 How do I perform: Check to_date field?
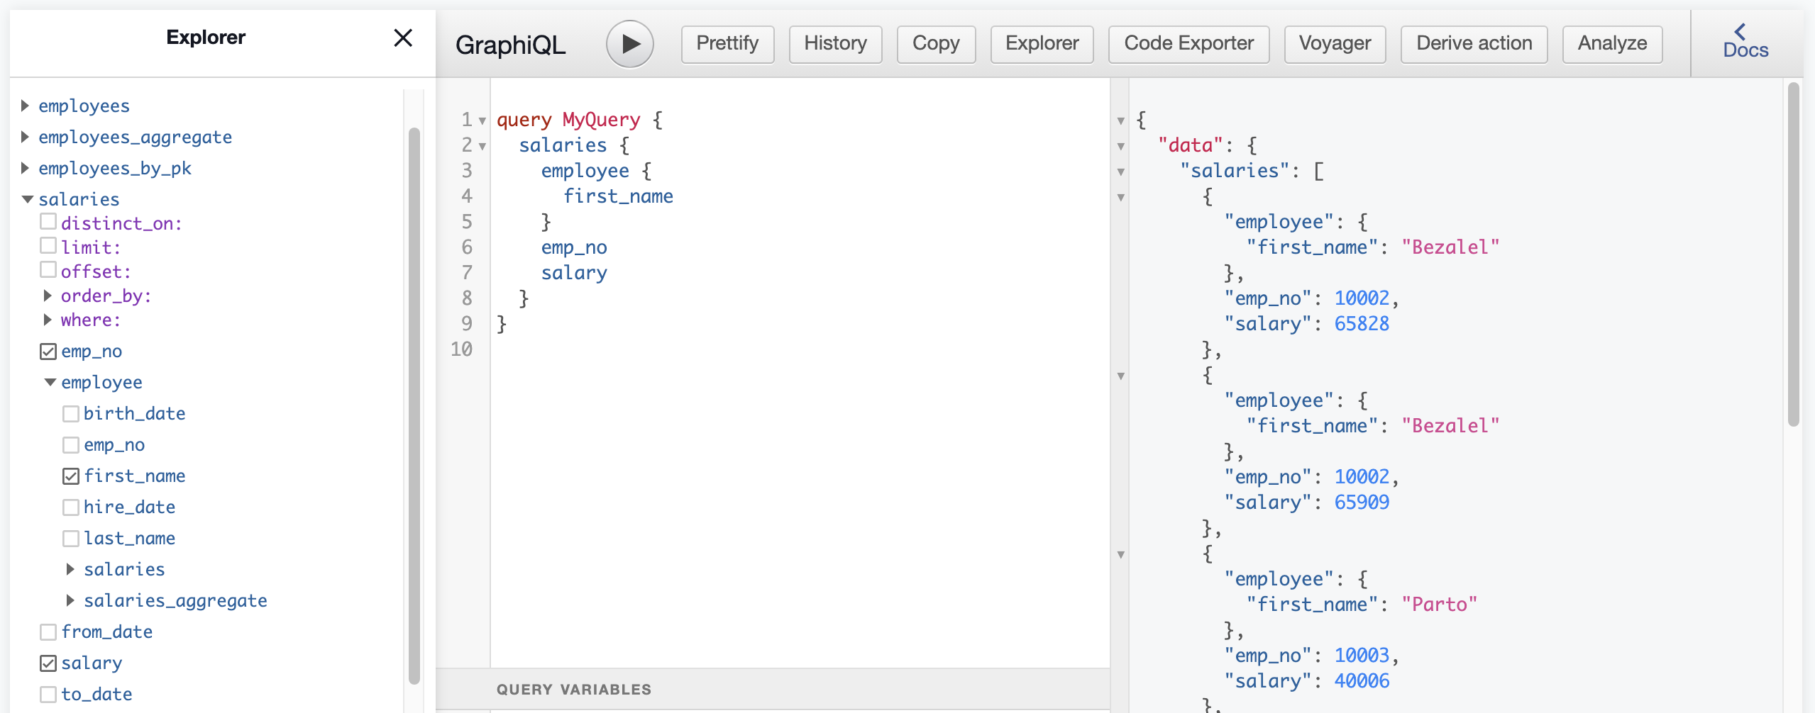pos(48,695)
